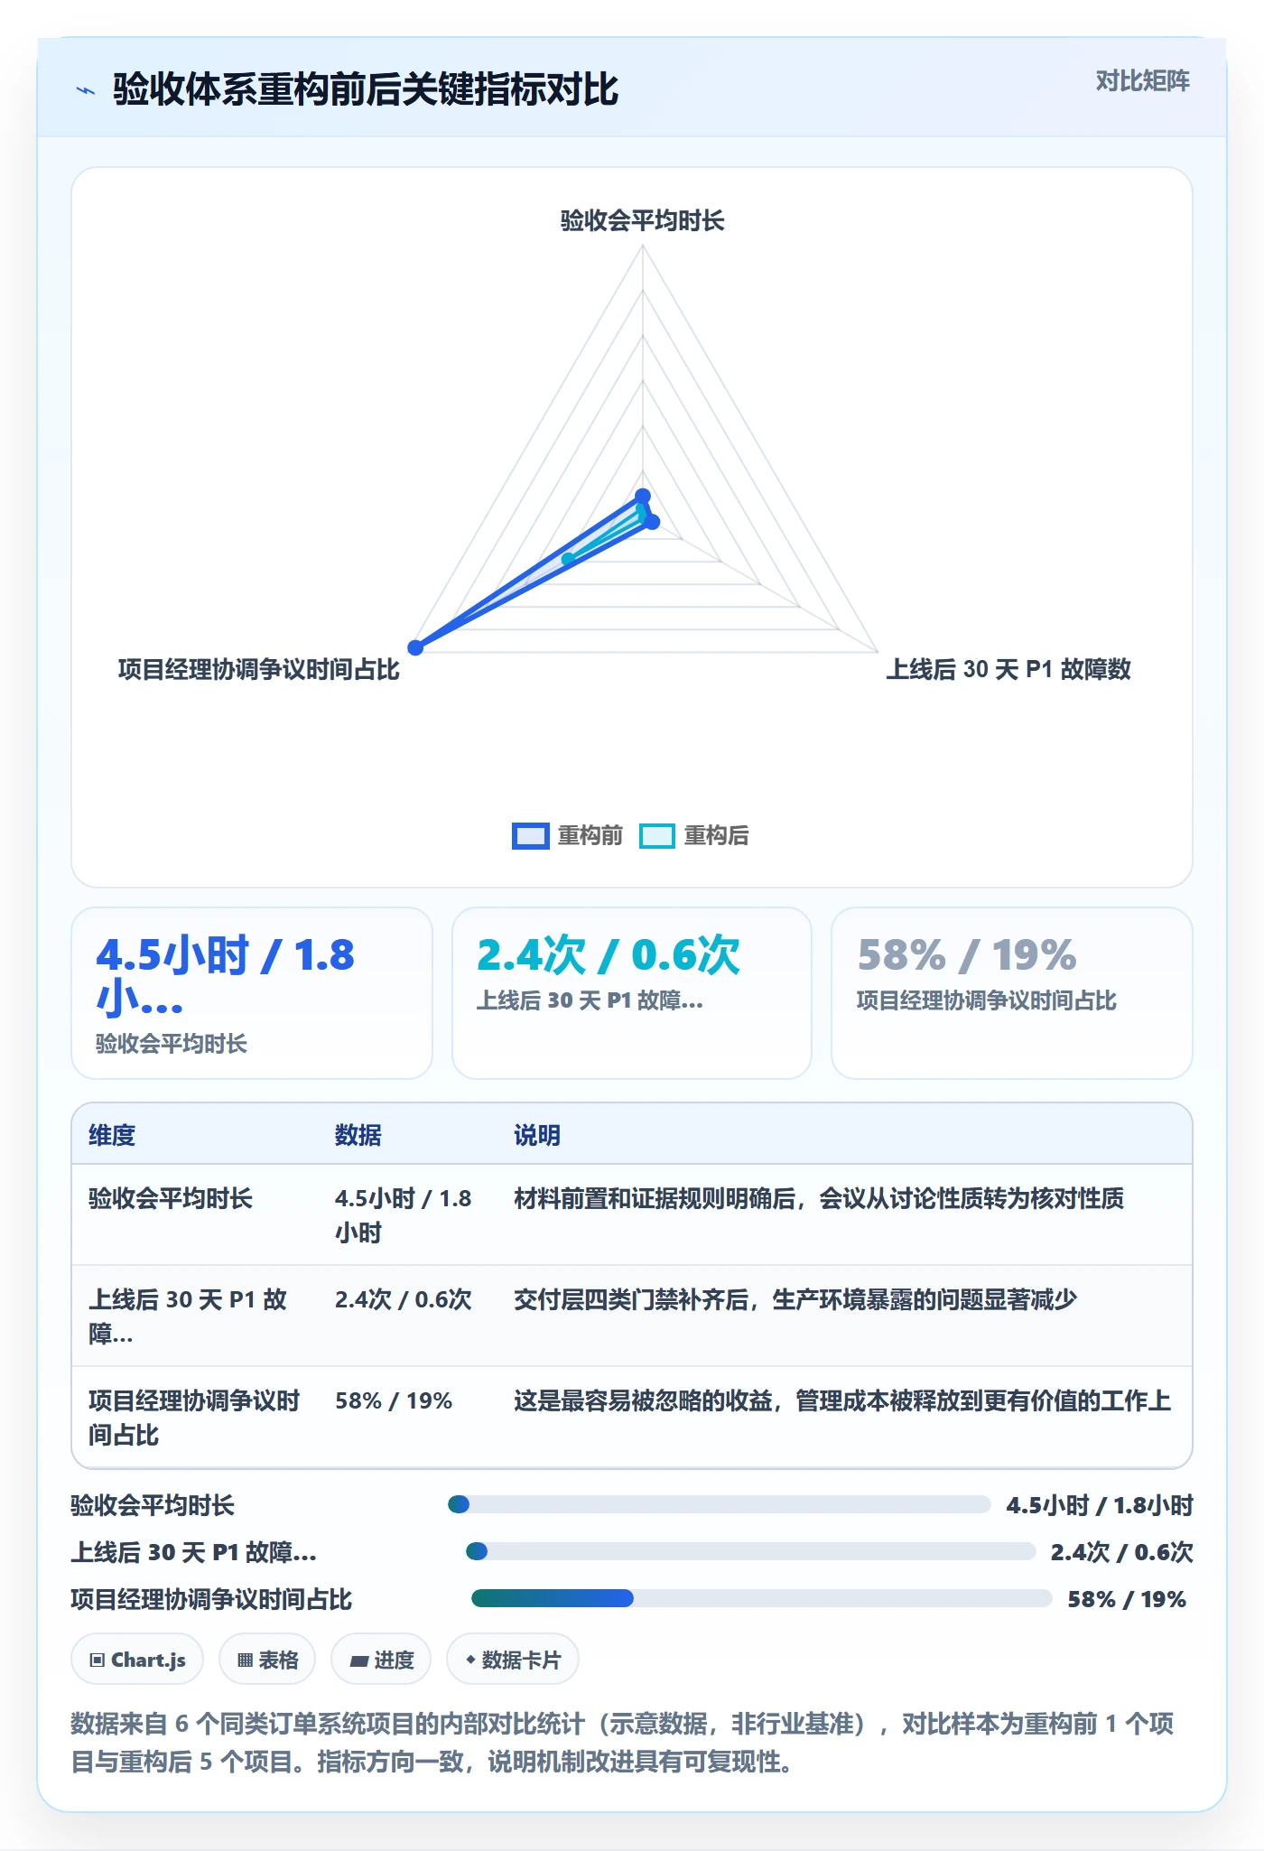Click the 这是最容易被忽略的收益 description cell
This screenshot has height=1851, width=1264.
click(x=842, y=1400)
